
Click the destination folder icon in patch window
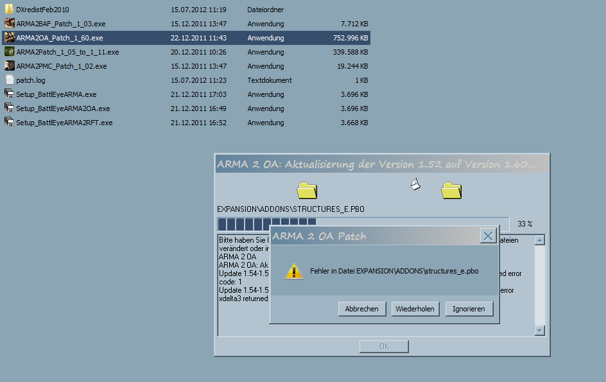pyautogui.click(x=451, y=190)
